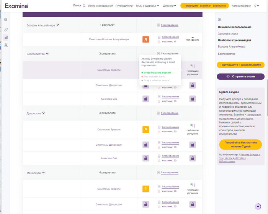
Task: Open the bar chart icon in left sidebar
Action: click(x=6, y=38)
